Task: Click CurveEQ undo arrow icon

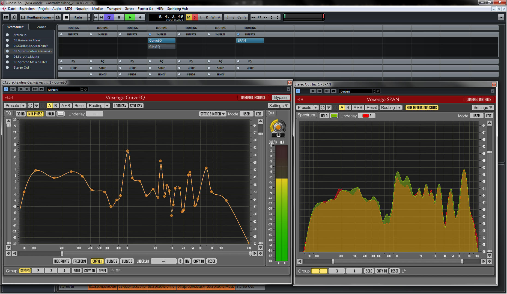Action: click(30, 106)
